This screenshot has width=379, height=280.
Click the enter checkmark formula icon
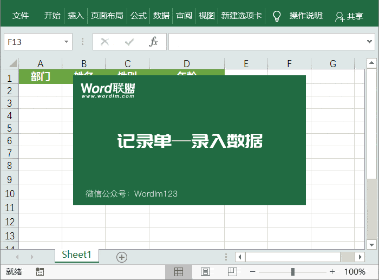click(x=129, y=42)
